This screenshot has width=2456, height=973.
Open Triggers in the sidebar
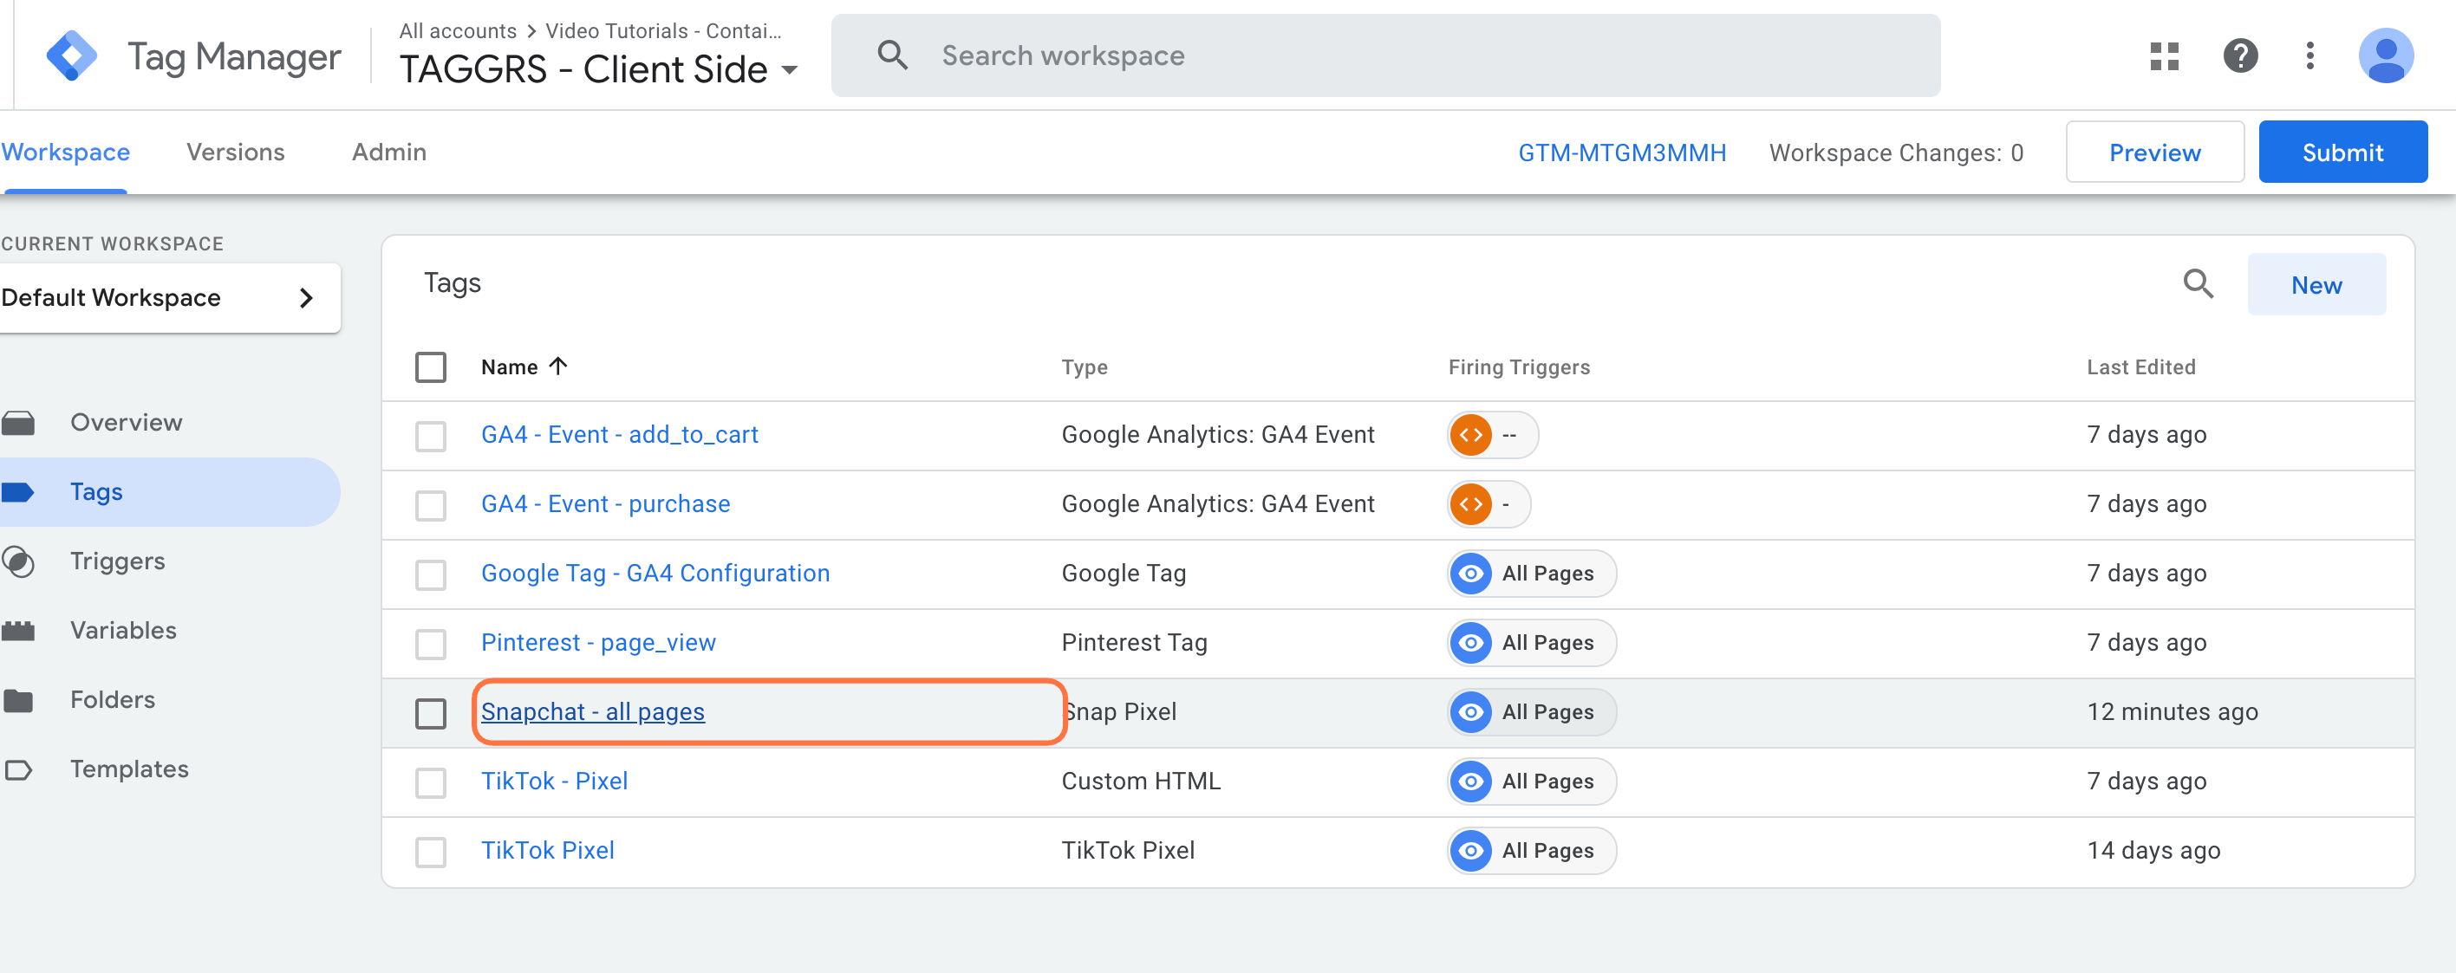(117, 561)
